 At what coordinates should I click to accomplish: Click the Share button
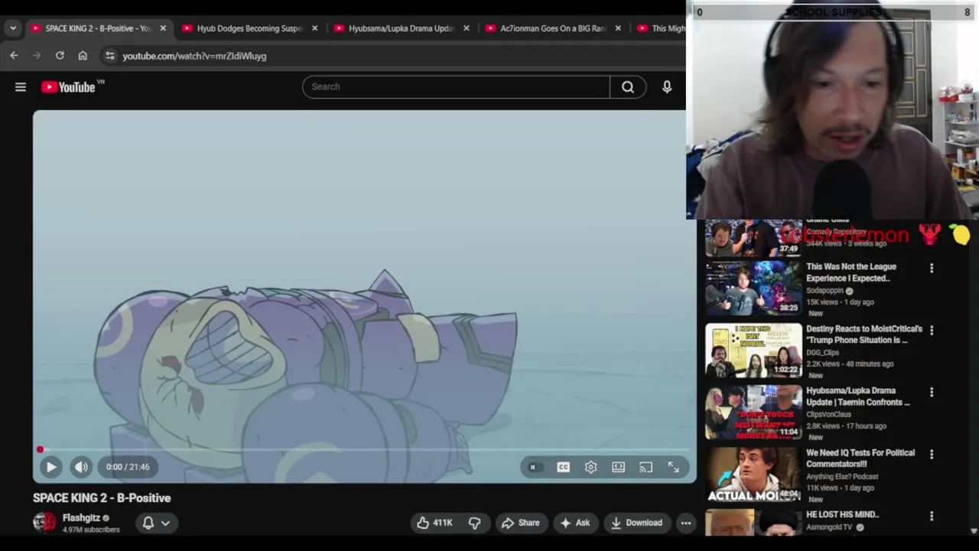520,523
